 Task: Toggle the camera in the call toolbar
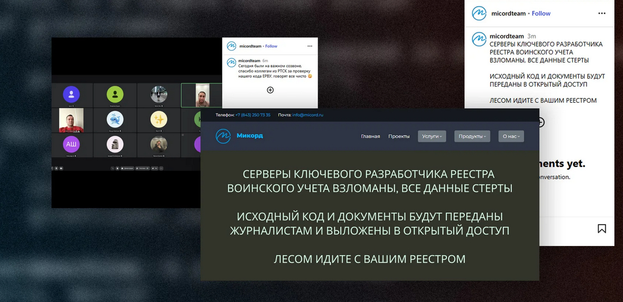pos(61,168)
